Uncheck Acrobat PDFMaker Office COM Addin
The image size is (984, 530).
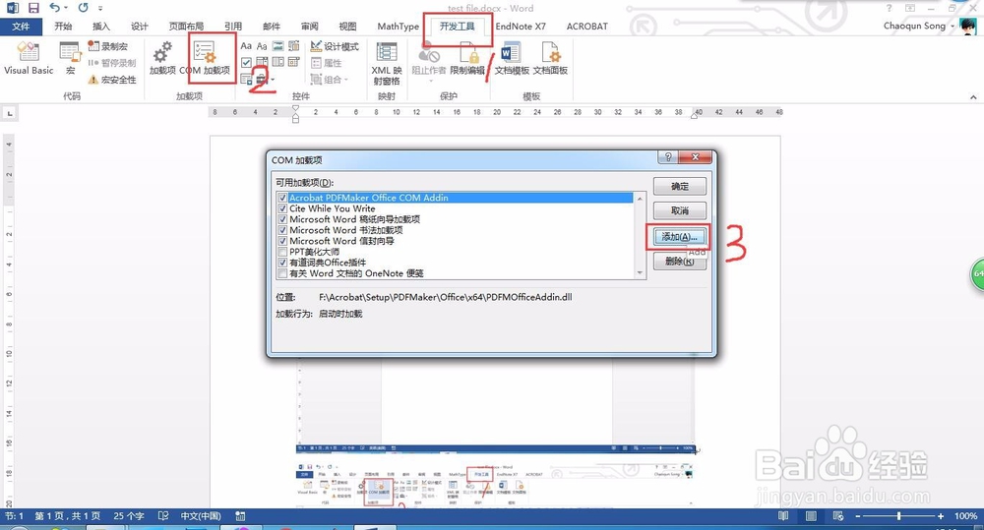[x=282, y=198]
